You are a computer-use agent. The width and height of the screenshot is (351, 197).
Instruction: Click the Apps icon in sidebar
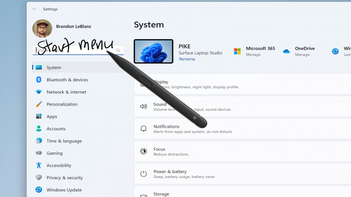pyautogui.click(x=39, y=116)
